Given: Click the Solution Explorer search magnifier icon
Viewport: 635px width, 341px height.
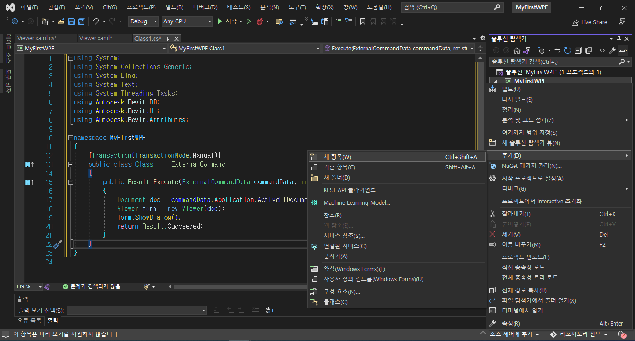Looking at the screenshot, I should pyautogui.click(x=621, y=62).
